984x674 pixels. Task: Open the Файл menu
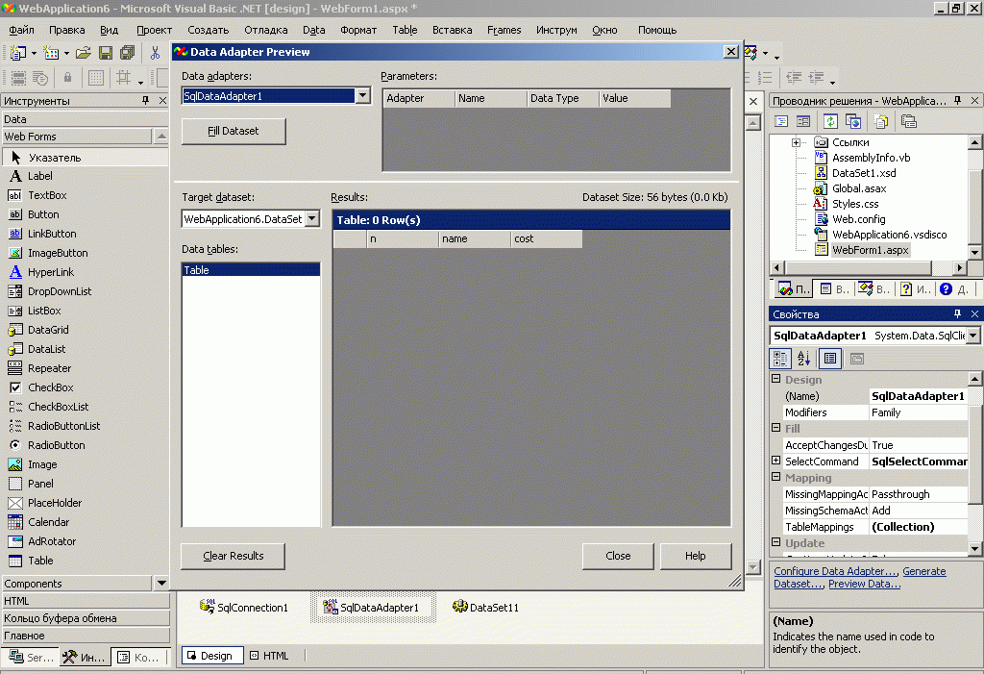(21, 30)
